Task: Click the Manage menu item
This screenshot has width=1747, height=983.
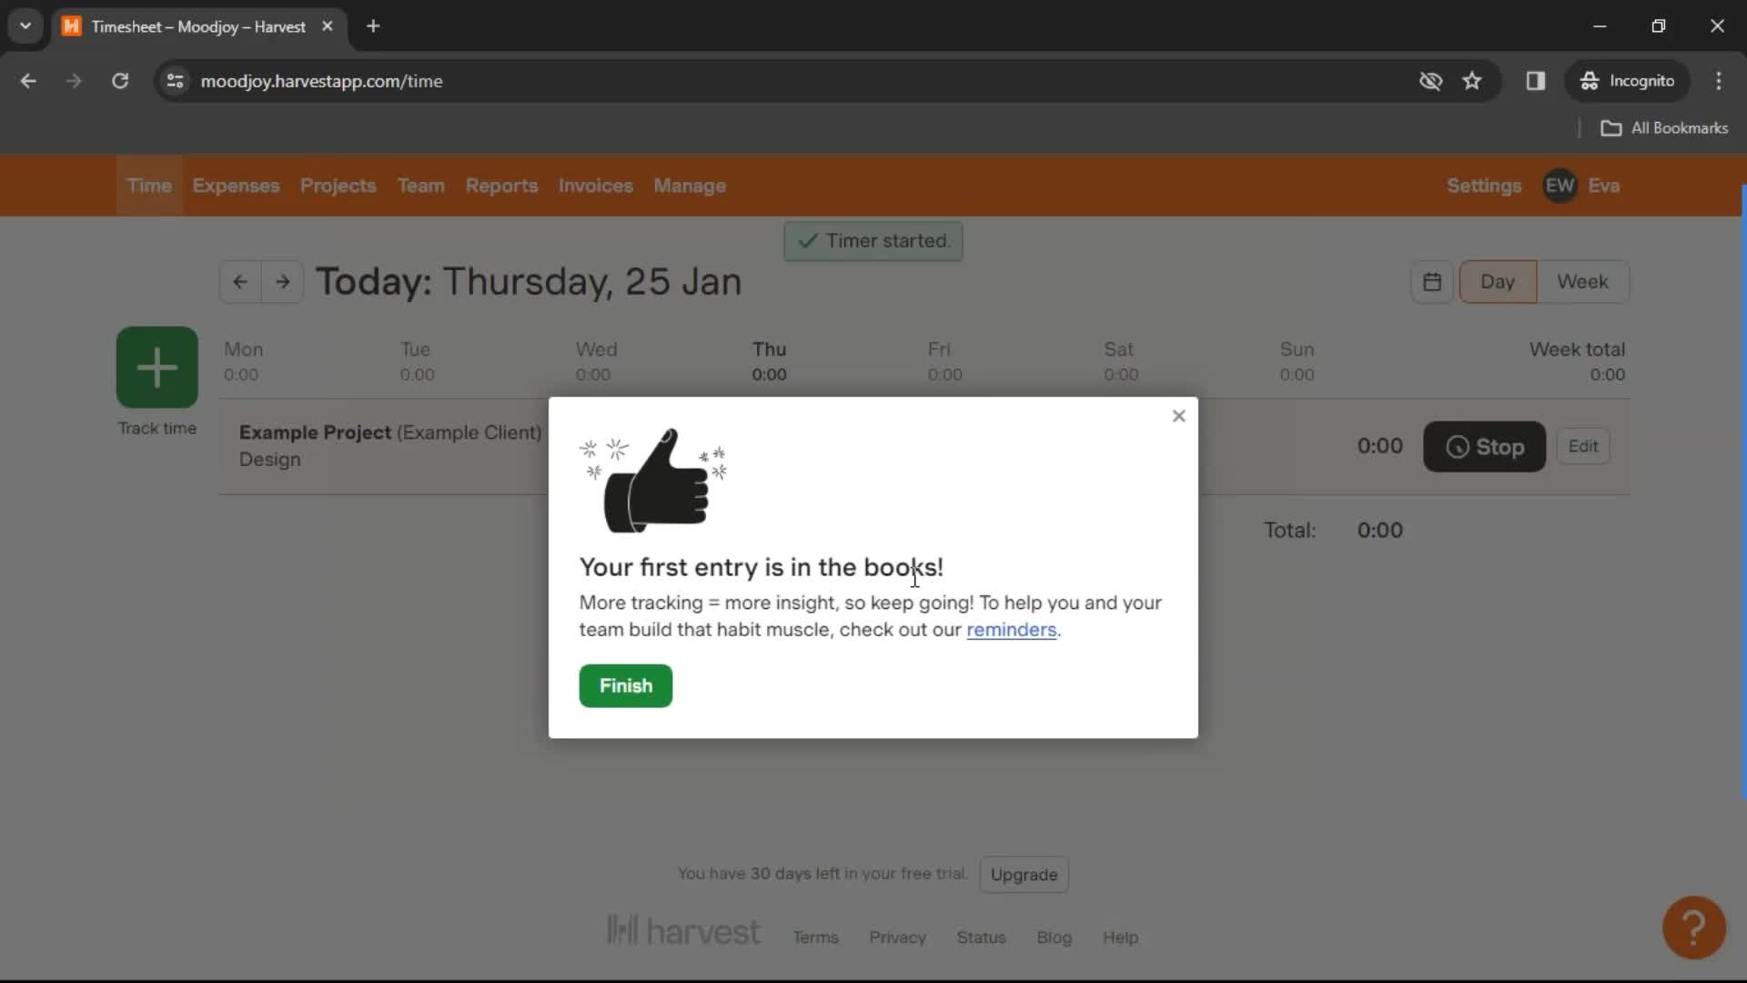Action: (x=690, y=186)
